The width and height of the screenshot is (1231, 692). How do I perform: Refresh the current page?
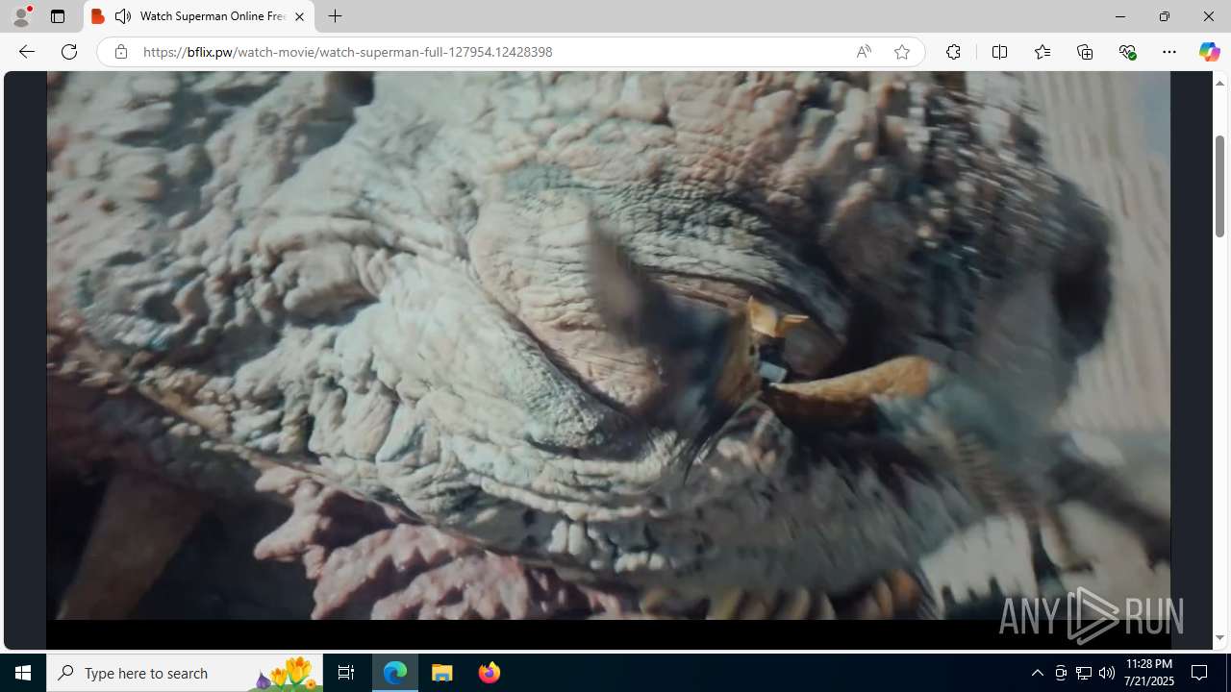(69, 52)
